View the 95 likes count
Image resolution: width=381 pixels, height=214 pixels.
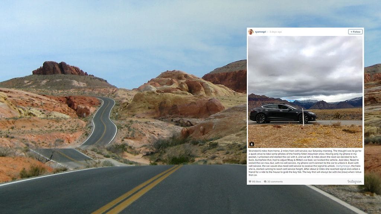coord(256,181)
